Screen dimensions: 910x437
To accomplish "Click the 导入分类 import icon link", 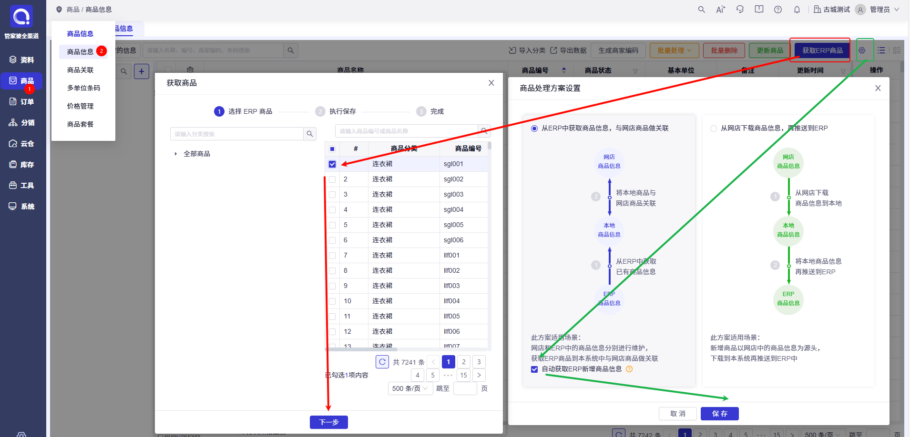I will click(527, 50).
